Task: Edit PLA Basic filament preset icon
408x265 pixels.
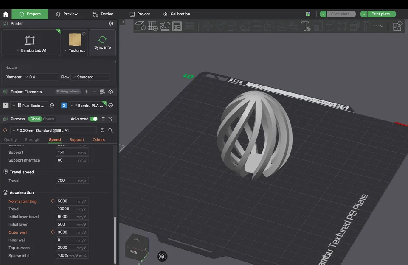Action: (52, 106)
